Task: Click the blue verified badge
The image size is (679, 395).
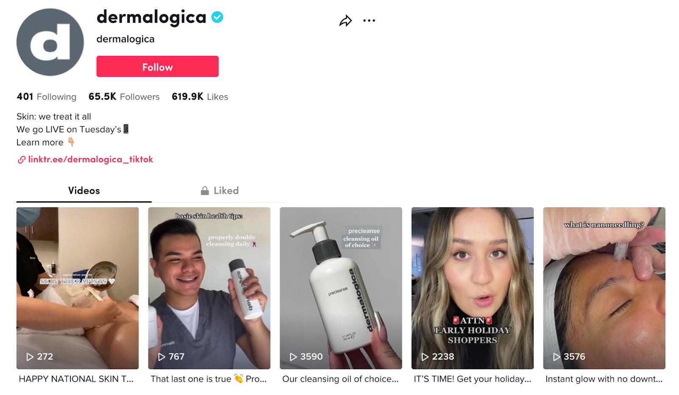Action: click(x=217, y=17)
